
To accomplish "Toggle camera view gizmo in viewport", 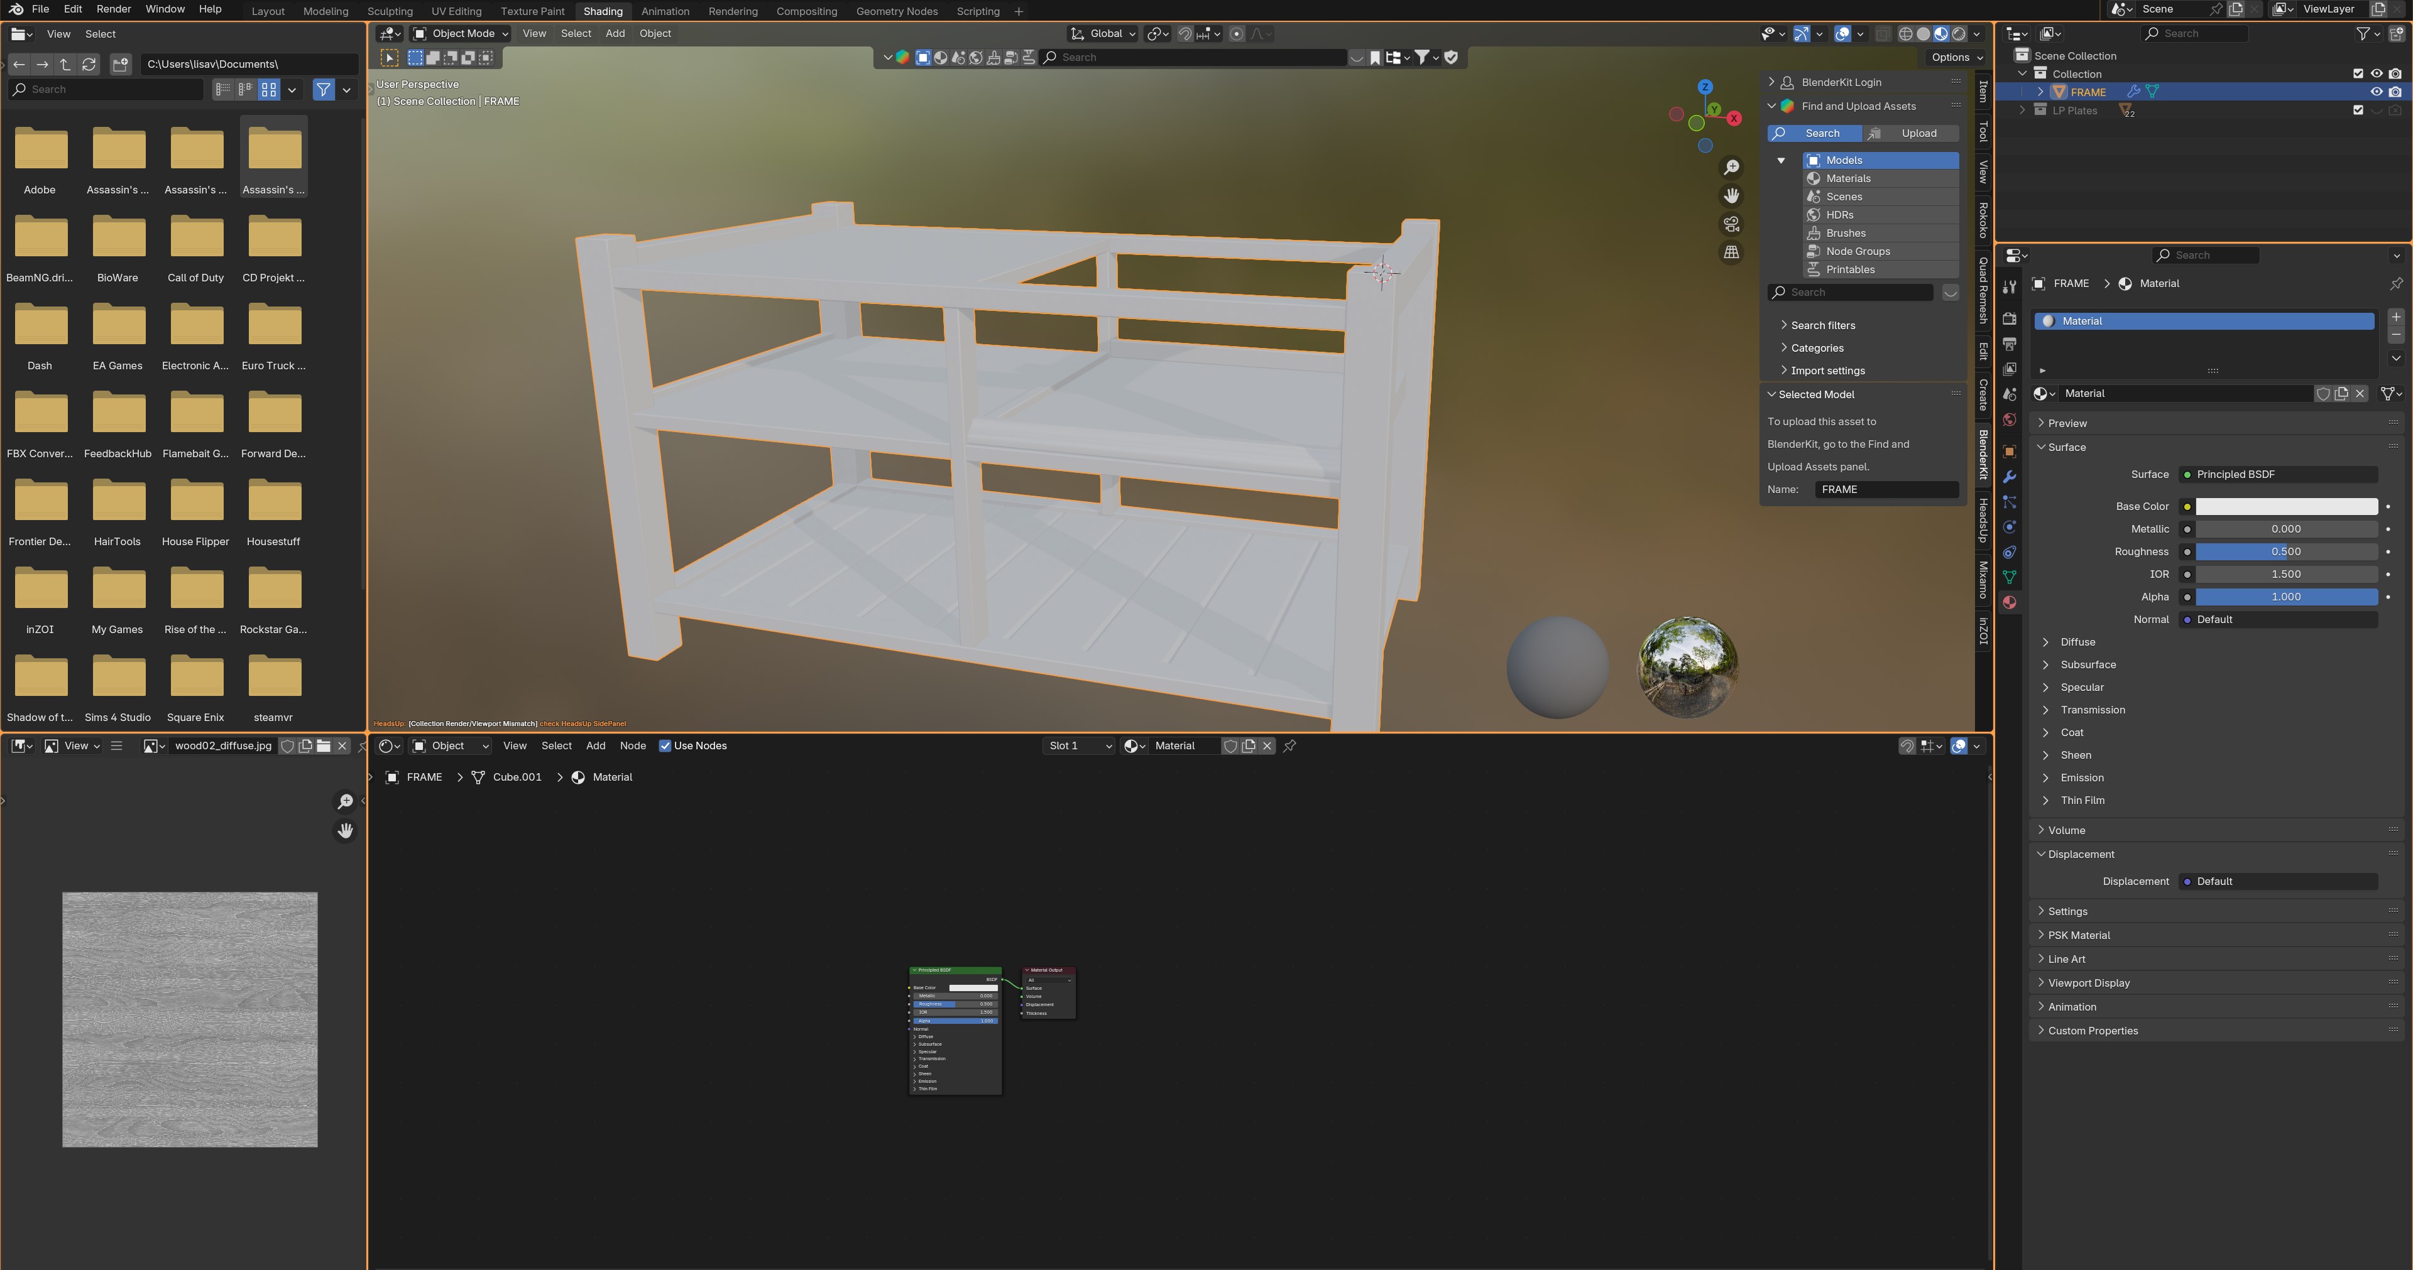I will (x=1731, y=224).
